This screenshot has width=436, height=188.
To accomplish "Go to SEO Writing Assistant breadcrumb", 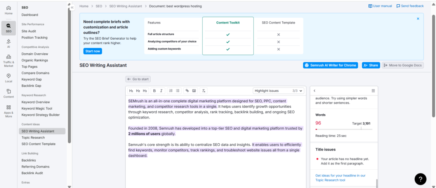I will [x=126, y=6].
